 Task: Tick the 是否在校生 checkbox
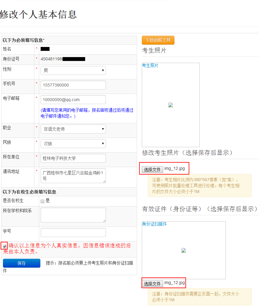tap(42, 201)
